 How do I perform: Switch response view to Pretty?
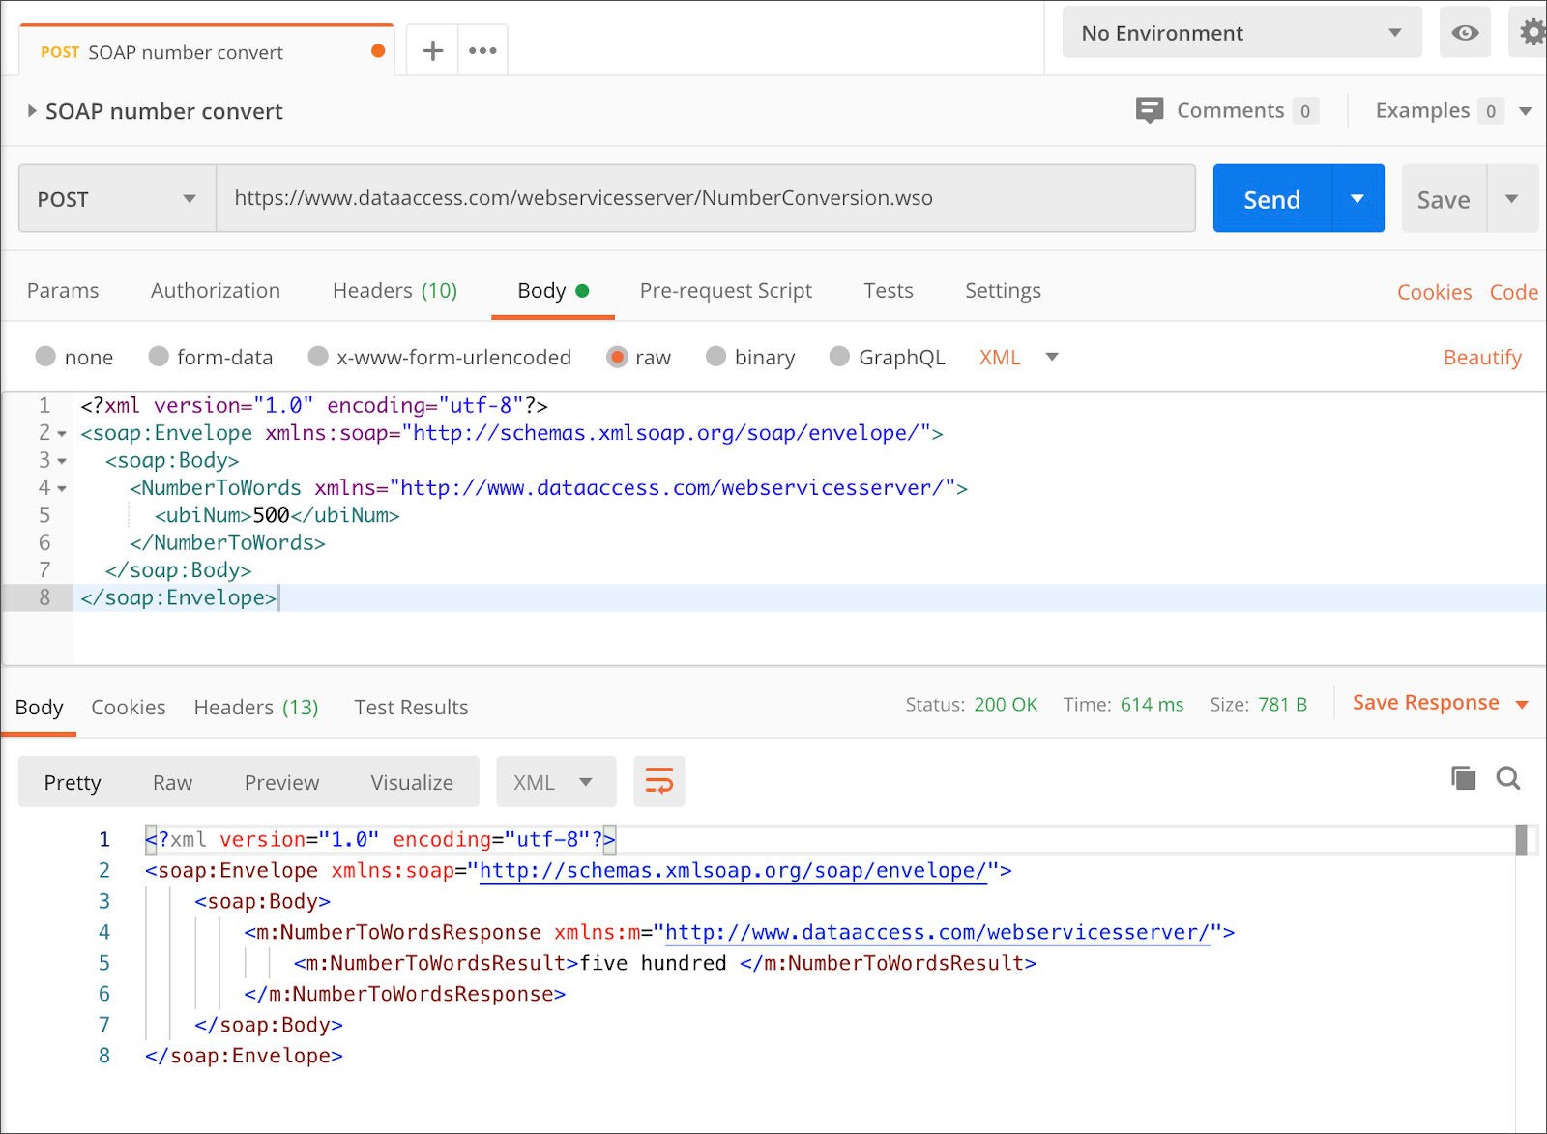[x=73, y=782]
